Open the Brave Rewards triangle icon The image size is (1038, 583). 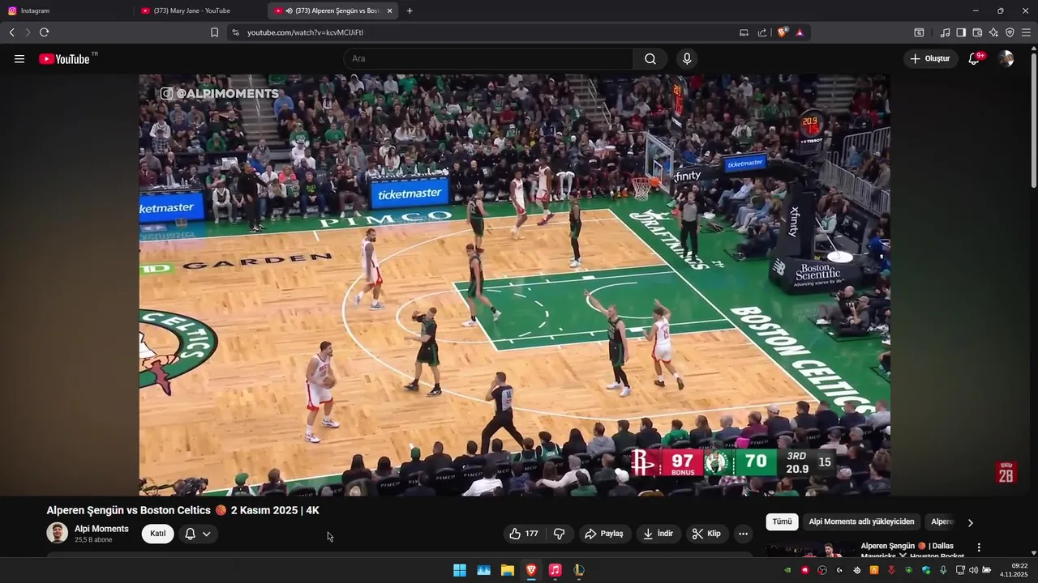pyautogui.click(x=800, y=32)
